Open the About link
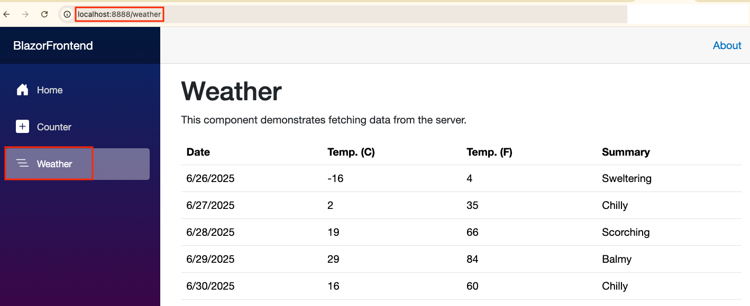Image resolution: width=750 pixels, height=306 pixels. pyautogui.click(x=727, y=45)
